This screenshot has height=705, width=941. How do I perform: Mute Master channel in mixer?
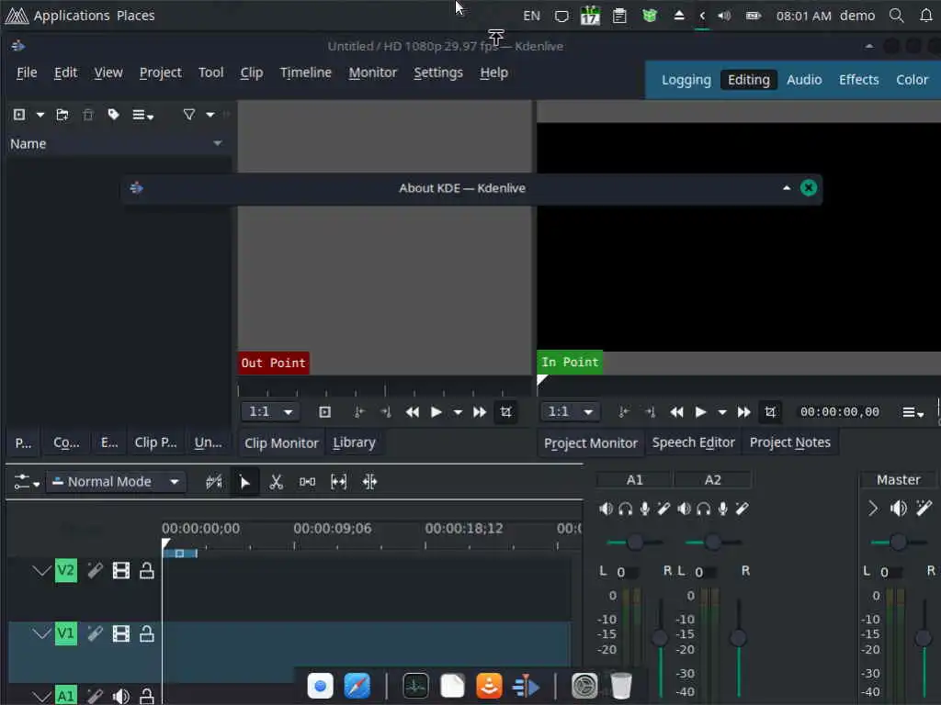tap(899, 509)
